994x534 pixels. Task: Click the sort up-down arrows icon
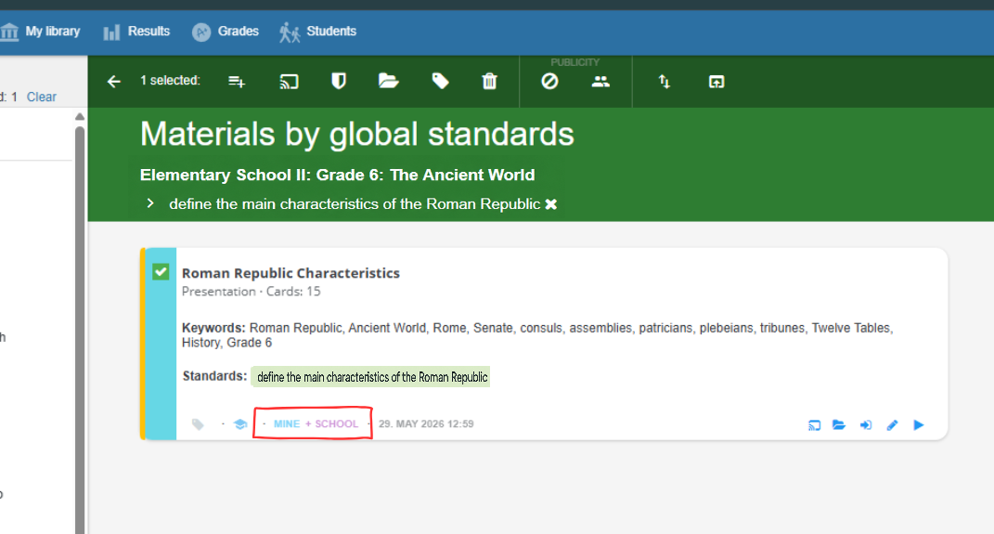click(664, 81)
